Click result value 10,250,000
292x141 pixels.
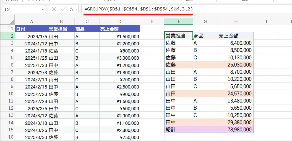tap(236, 115)
